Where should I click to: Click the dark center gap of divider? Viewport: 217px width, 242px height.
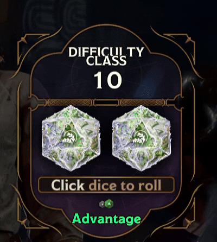[x=107, y=103]
